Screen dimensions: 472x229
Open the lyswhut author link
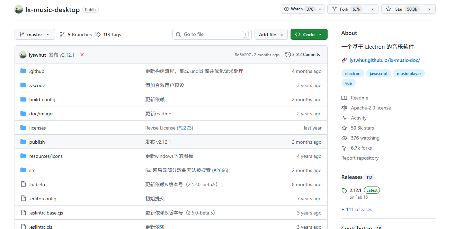pyautogui.click(x=37, y=55)
